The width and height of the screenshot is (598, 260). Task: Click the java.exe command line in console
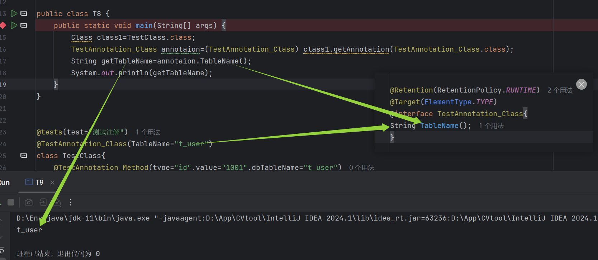tap(307, 218)
